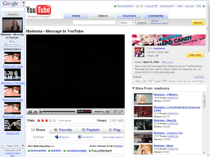Rate the video four stars
This screenshot has height=157, width=210.
pos(50,121)
